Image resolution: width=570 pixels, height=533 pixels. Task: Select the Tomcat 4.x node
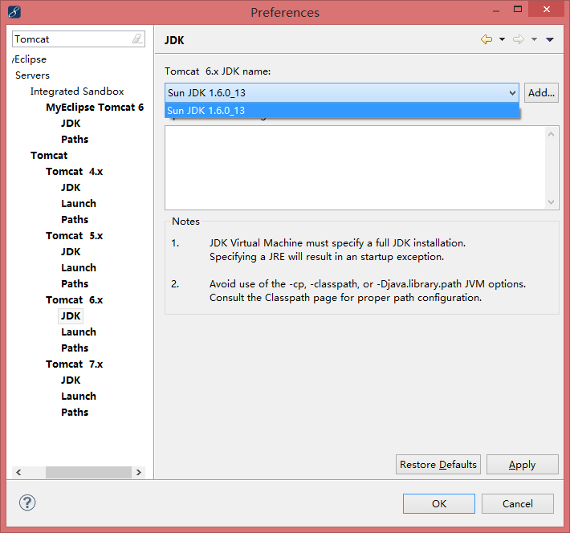pos(74,171)
